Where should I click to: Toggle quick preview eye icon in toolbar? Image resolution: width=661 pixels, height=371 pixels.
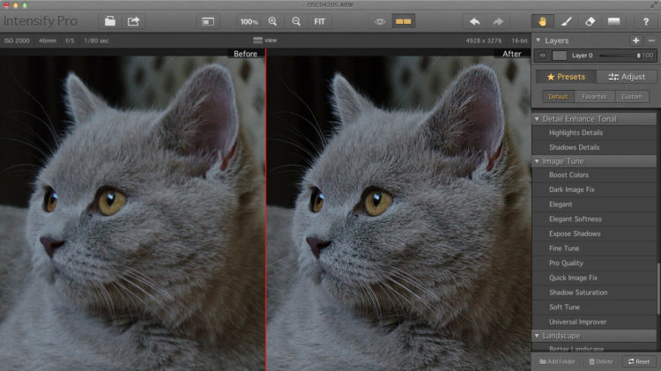[380, 21]
